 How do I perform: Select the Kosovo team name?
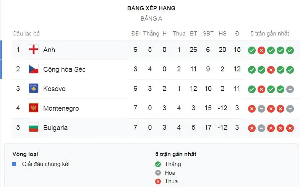(54, 89)
